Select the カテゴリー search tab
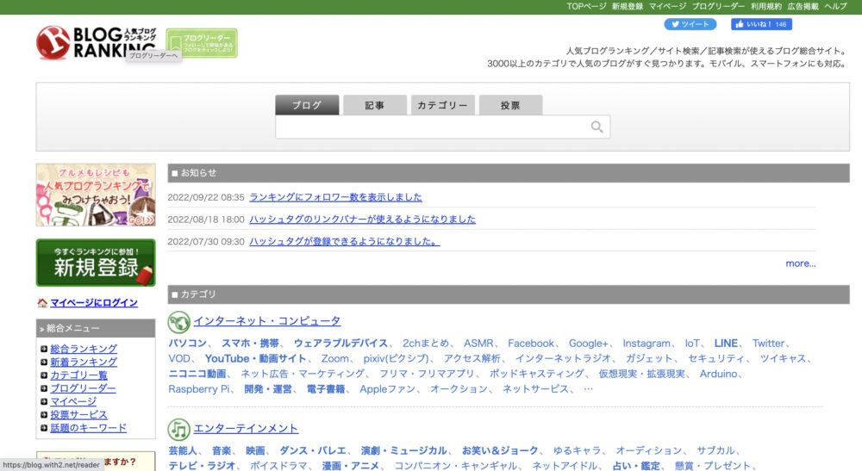Image resolution: width=862 pixels, height=471 pixels. (x=442, y=105)
